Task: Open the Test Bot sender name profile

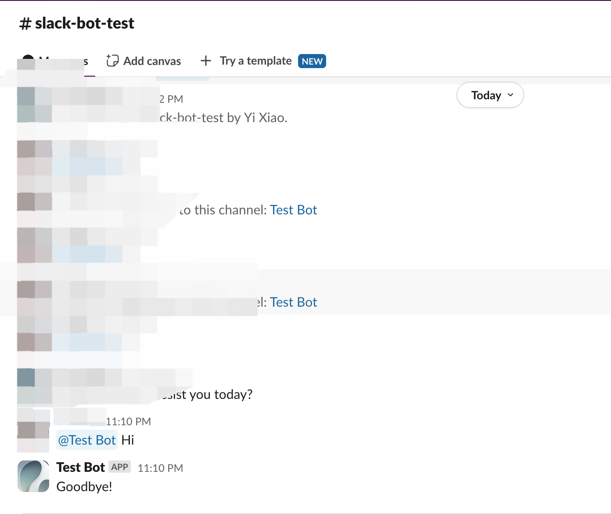Action: tap(80, 467)
